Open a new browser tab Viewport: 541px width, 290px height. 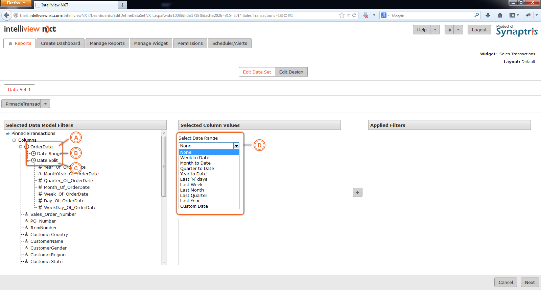pyautogui.click(x=123, y=5)
